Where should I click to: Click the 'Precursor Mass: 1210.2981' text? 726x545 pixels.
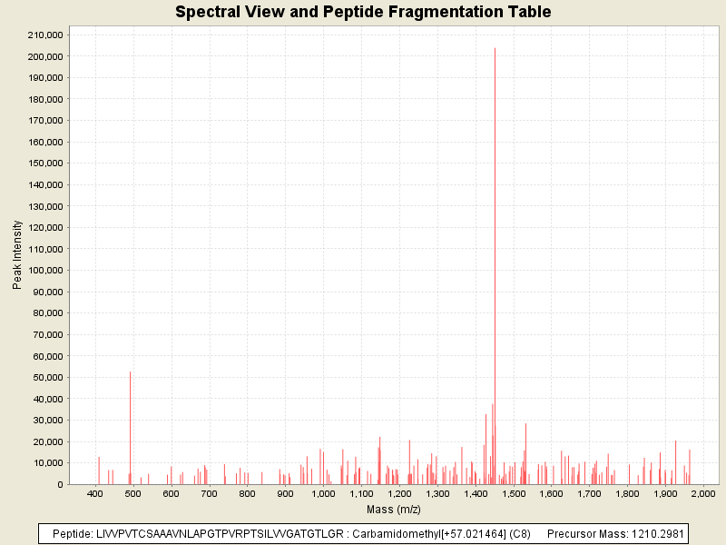point(614,533)
